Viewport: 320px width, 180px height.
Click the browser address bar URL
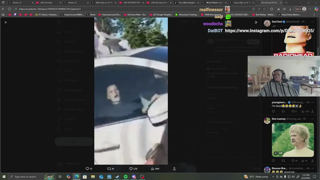click(50, 9)
